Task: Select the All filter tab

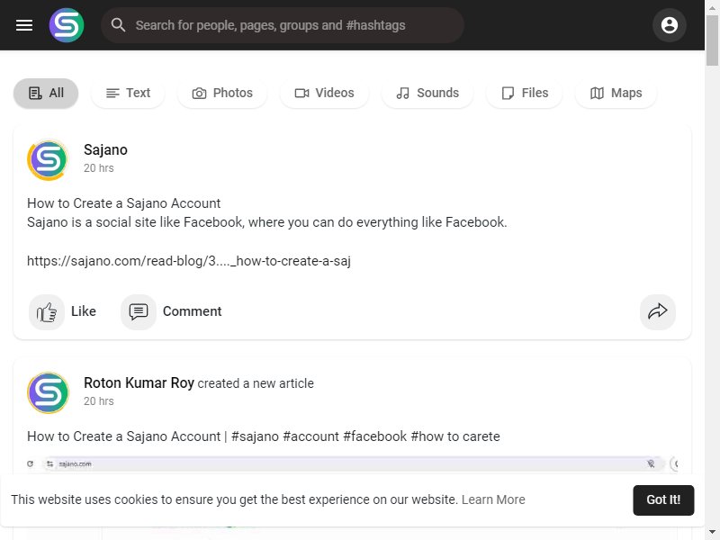Action: (46, 94)
